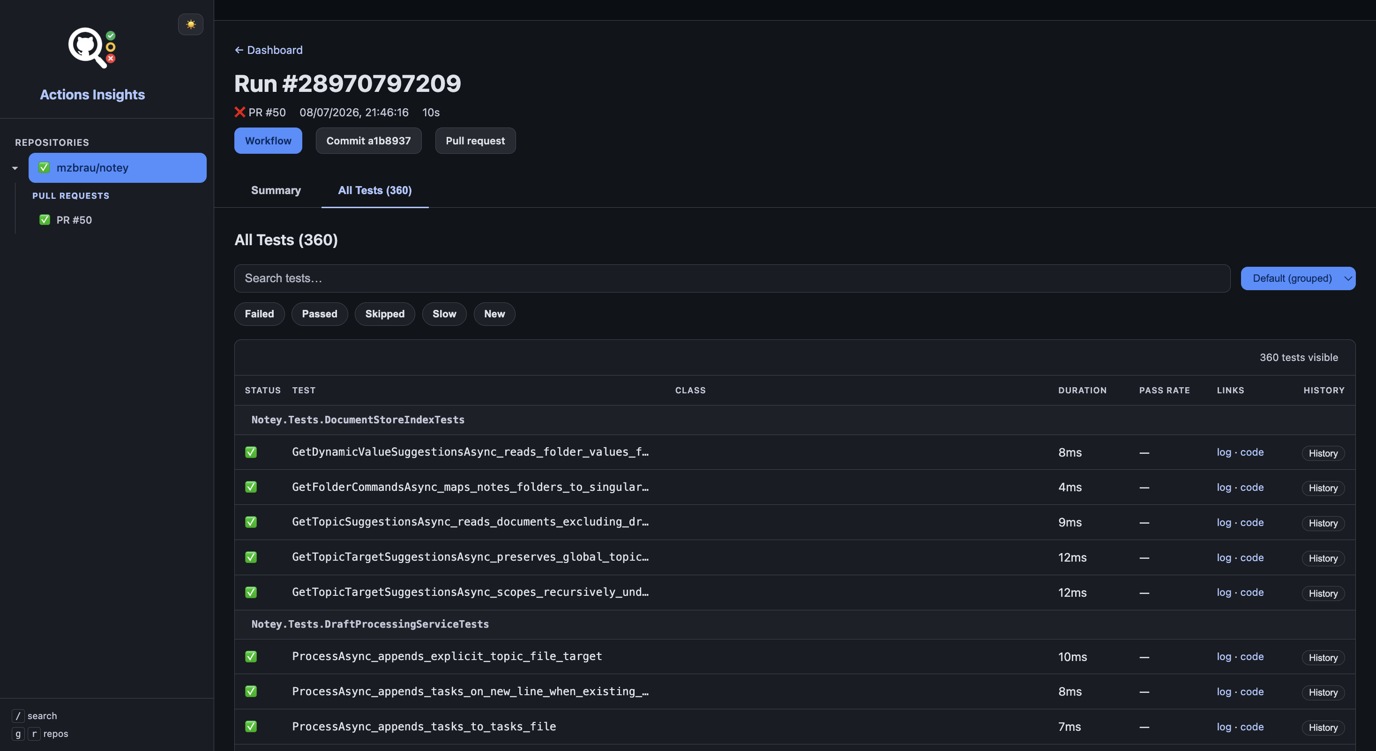The image size is (1376, 751).
Task: Open History for GetTopicSuggestionsAsync test
Action: 1323,524
